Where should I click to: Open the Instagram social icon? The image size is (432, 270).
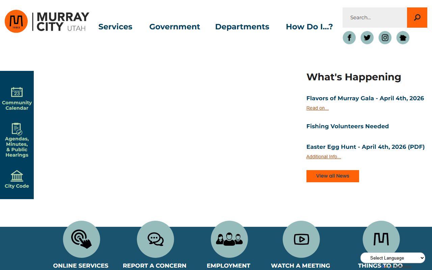[385, 37]
